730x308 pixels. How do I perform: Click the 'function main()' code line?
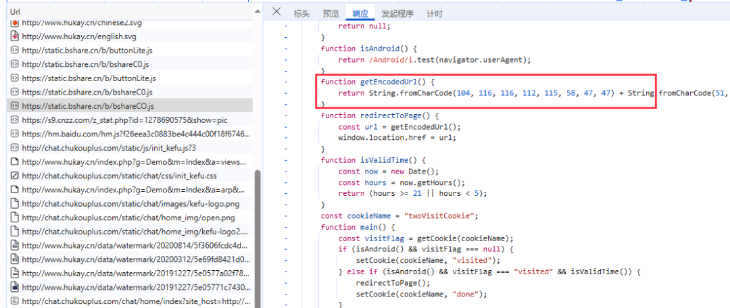(358, 227)
